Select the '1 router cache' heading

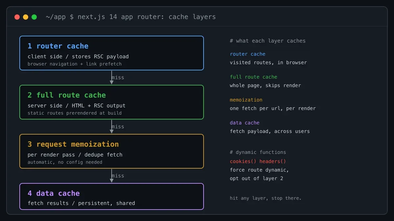click(58, 46)
